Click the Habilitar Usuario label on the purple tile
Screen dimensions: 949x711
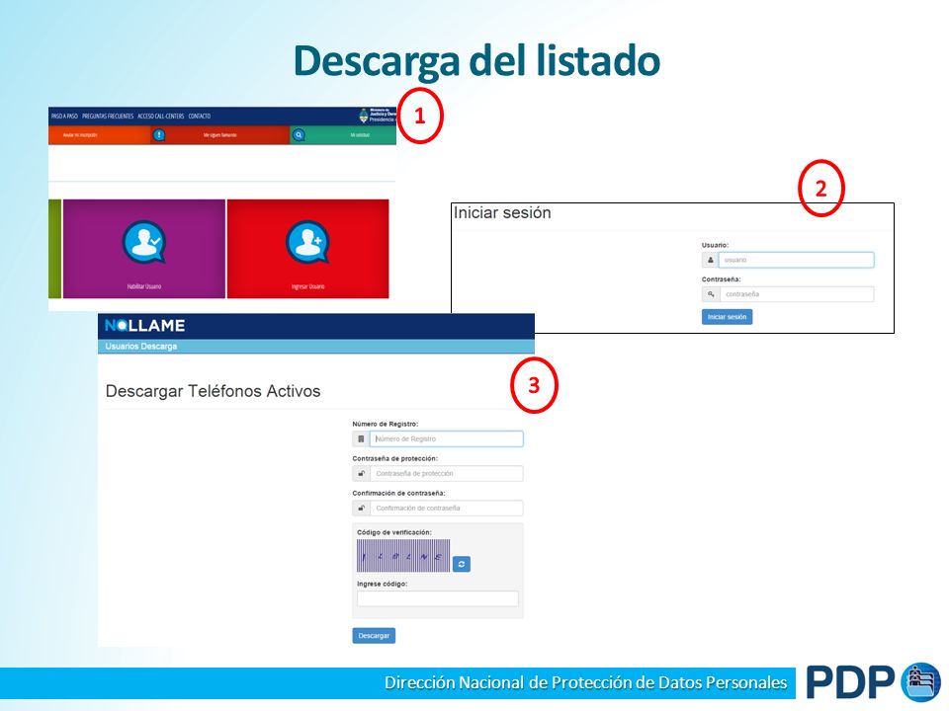coord(144,286)
